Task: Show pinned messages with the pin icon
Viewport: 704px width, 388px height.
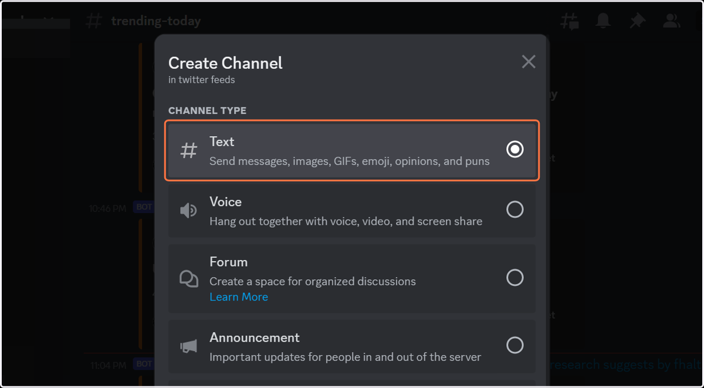Action: click(637, 21)
